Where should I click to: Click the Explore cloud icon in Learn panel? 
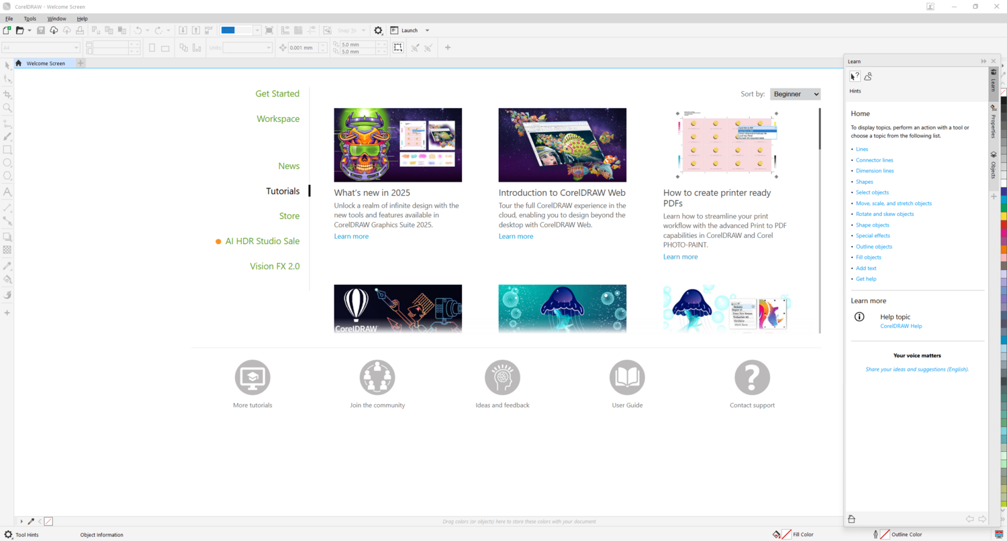click(x=868, y=76)
